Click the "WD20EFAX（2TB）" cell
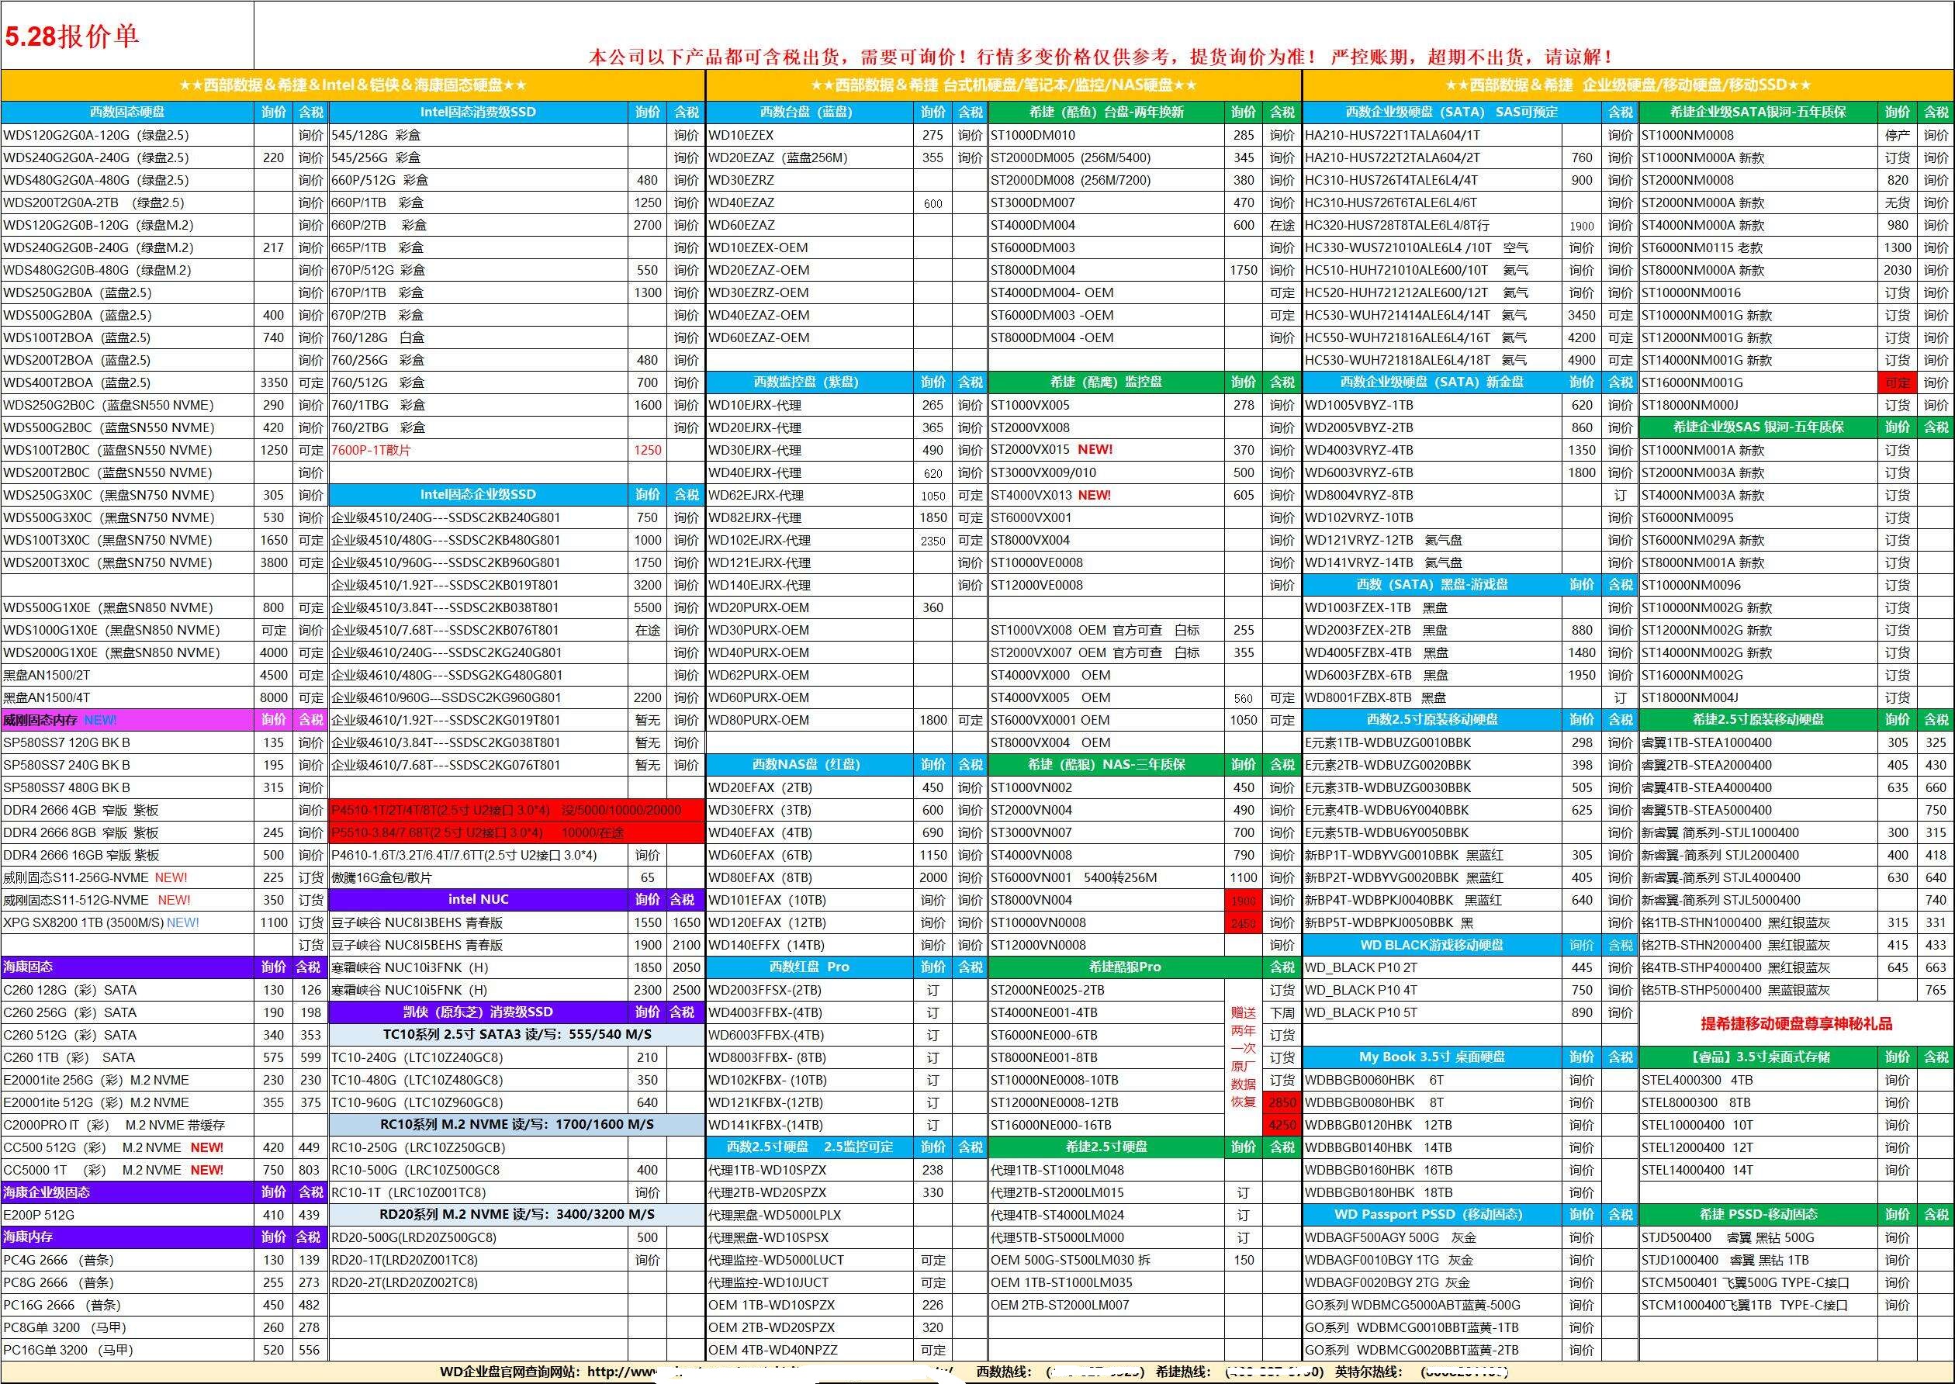Viewport: 1955px width, 1384px height. pos(810,787)
